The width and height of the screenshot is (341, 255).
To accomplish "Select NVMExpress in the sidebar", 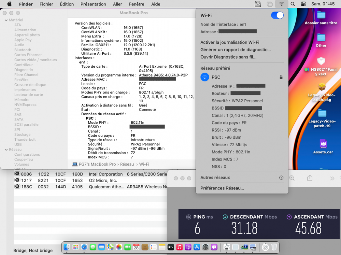I will coord(25,105).
